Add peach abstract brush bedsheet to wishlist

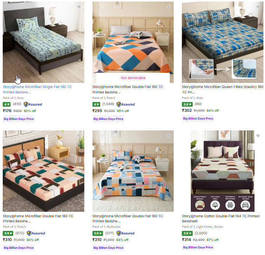point(79,136)
